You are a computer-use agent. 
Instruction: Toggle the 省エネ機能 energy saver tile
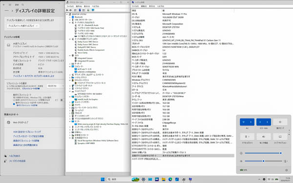click(264, 137)
